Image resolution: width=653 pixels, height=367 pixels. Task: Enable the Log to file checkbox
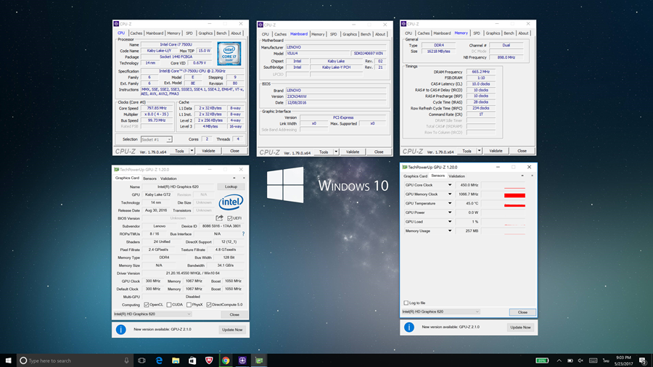406,302
